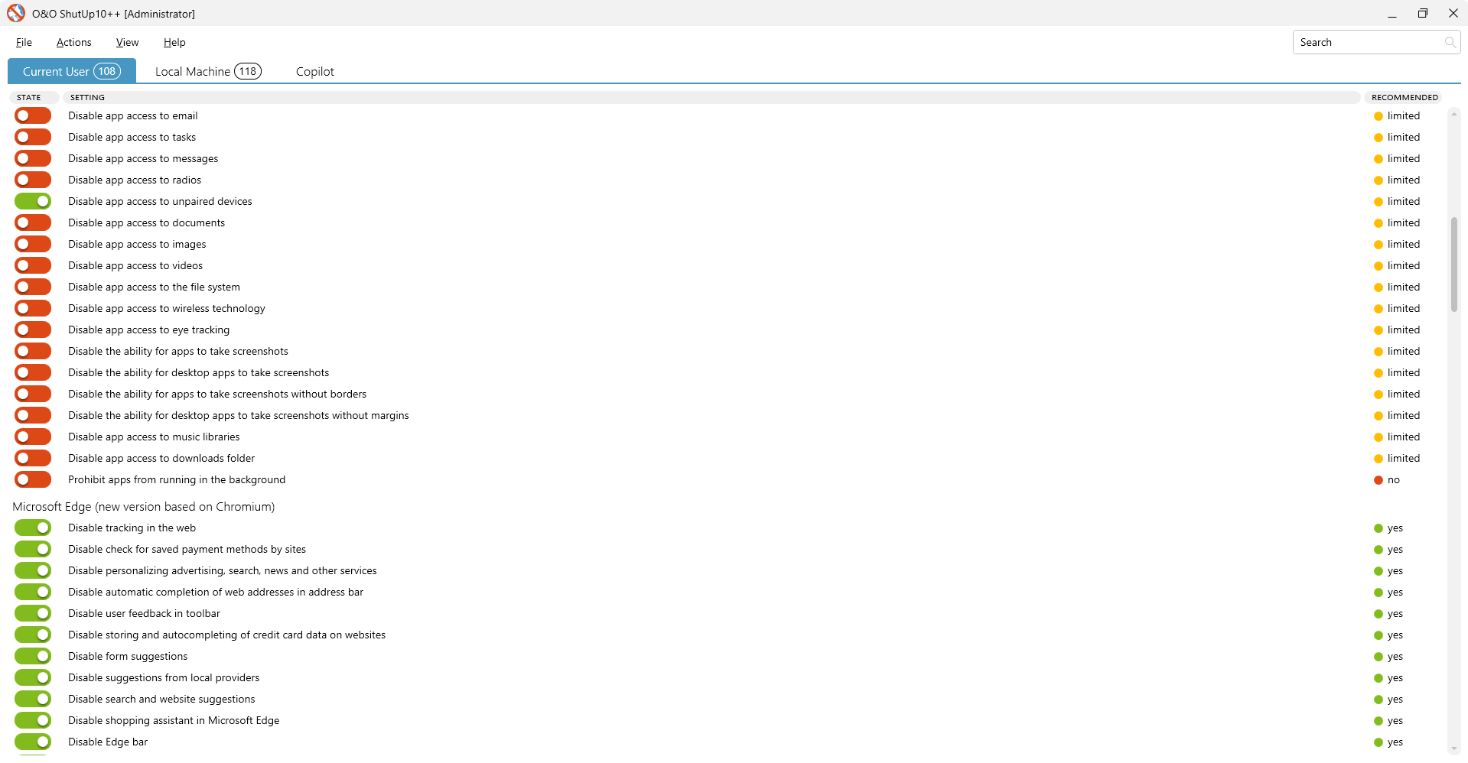
Task: Turn off 'Disable suggestions from local providers' switch
Action: 33,677
